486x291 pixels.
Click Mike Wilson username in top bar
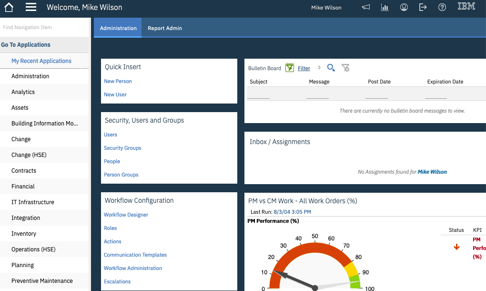coord(326,8)
